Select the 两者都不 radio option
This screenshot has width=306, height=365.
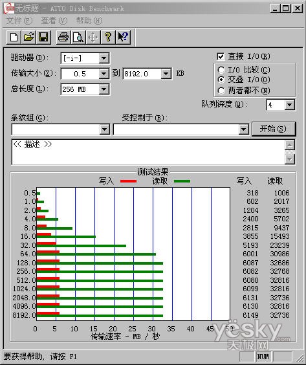pyautogui.click(x=221, y=91)
